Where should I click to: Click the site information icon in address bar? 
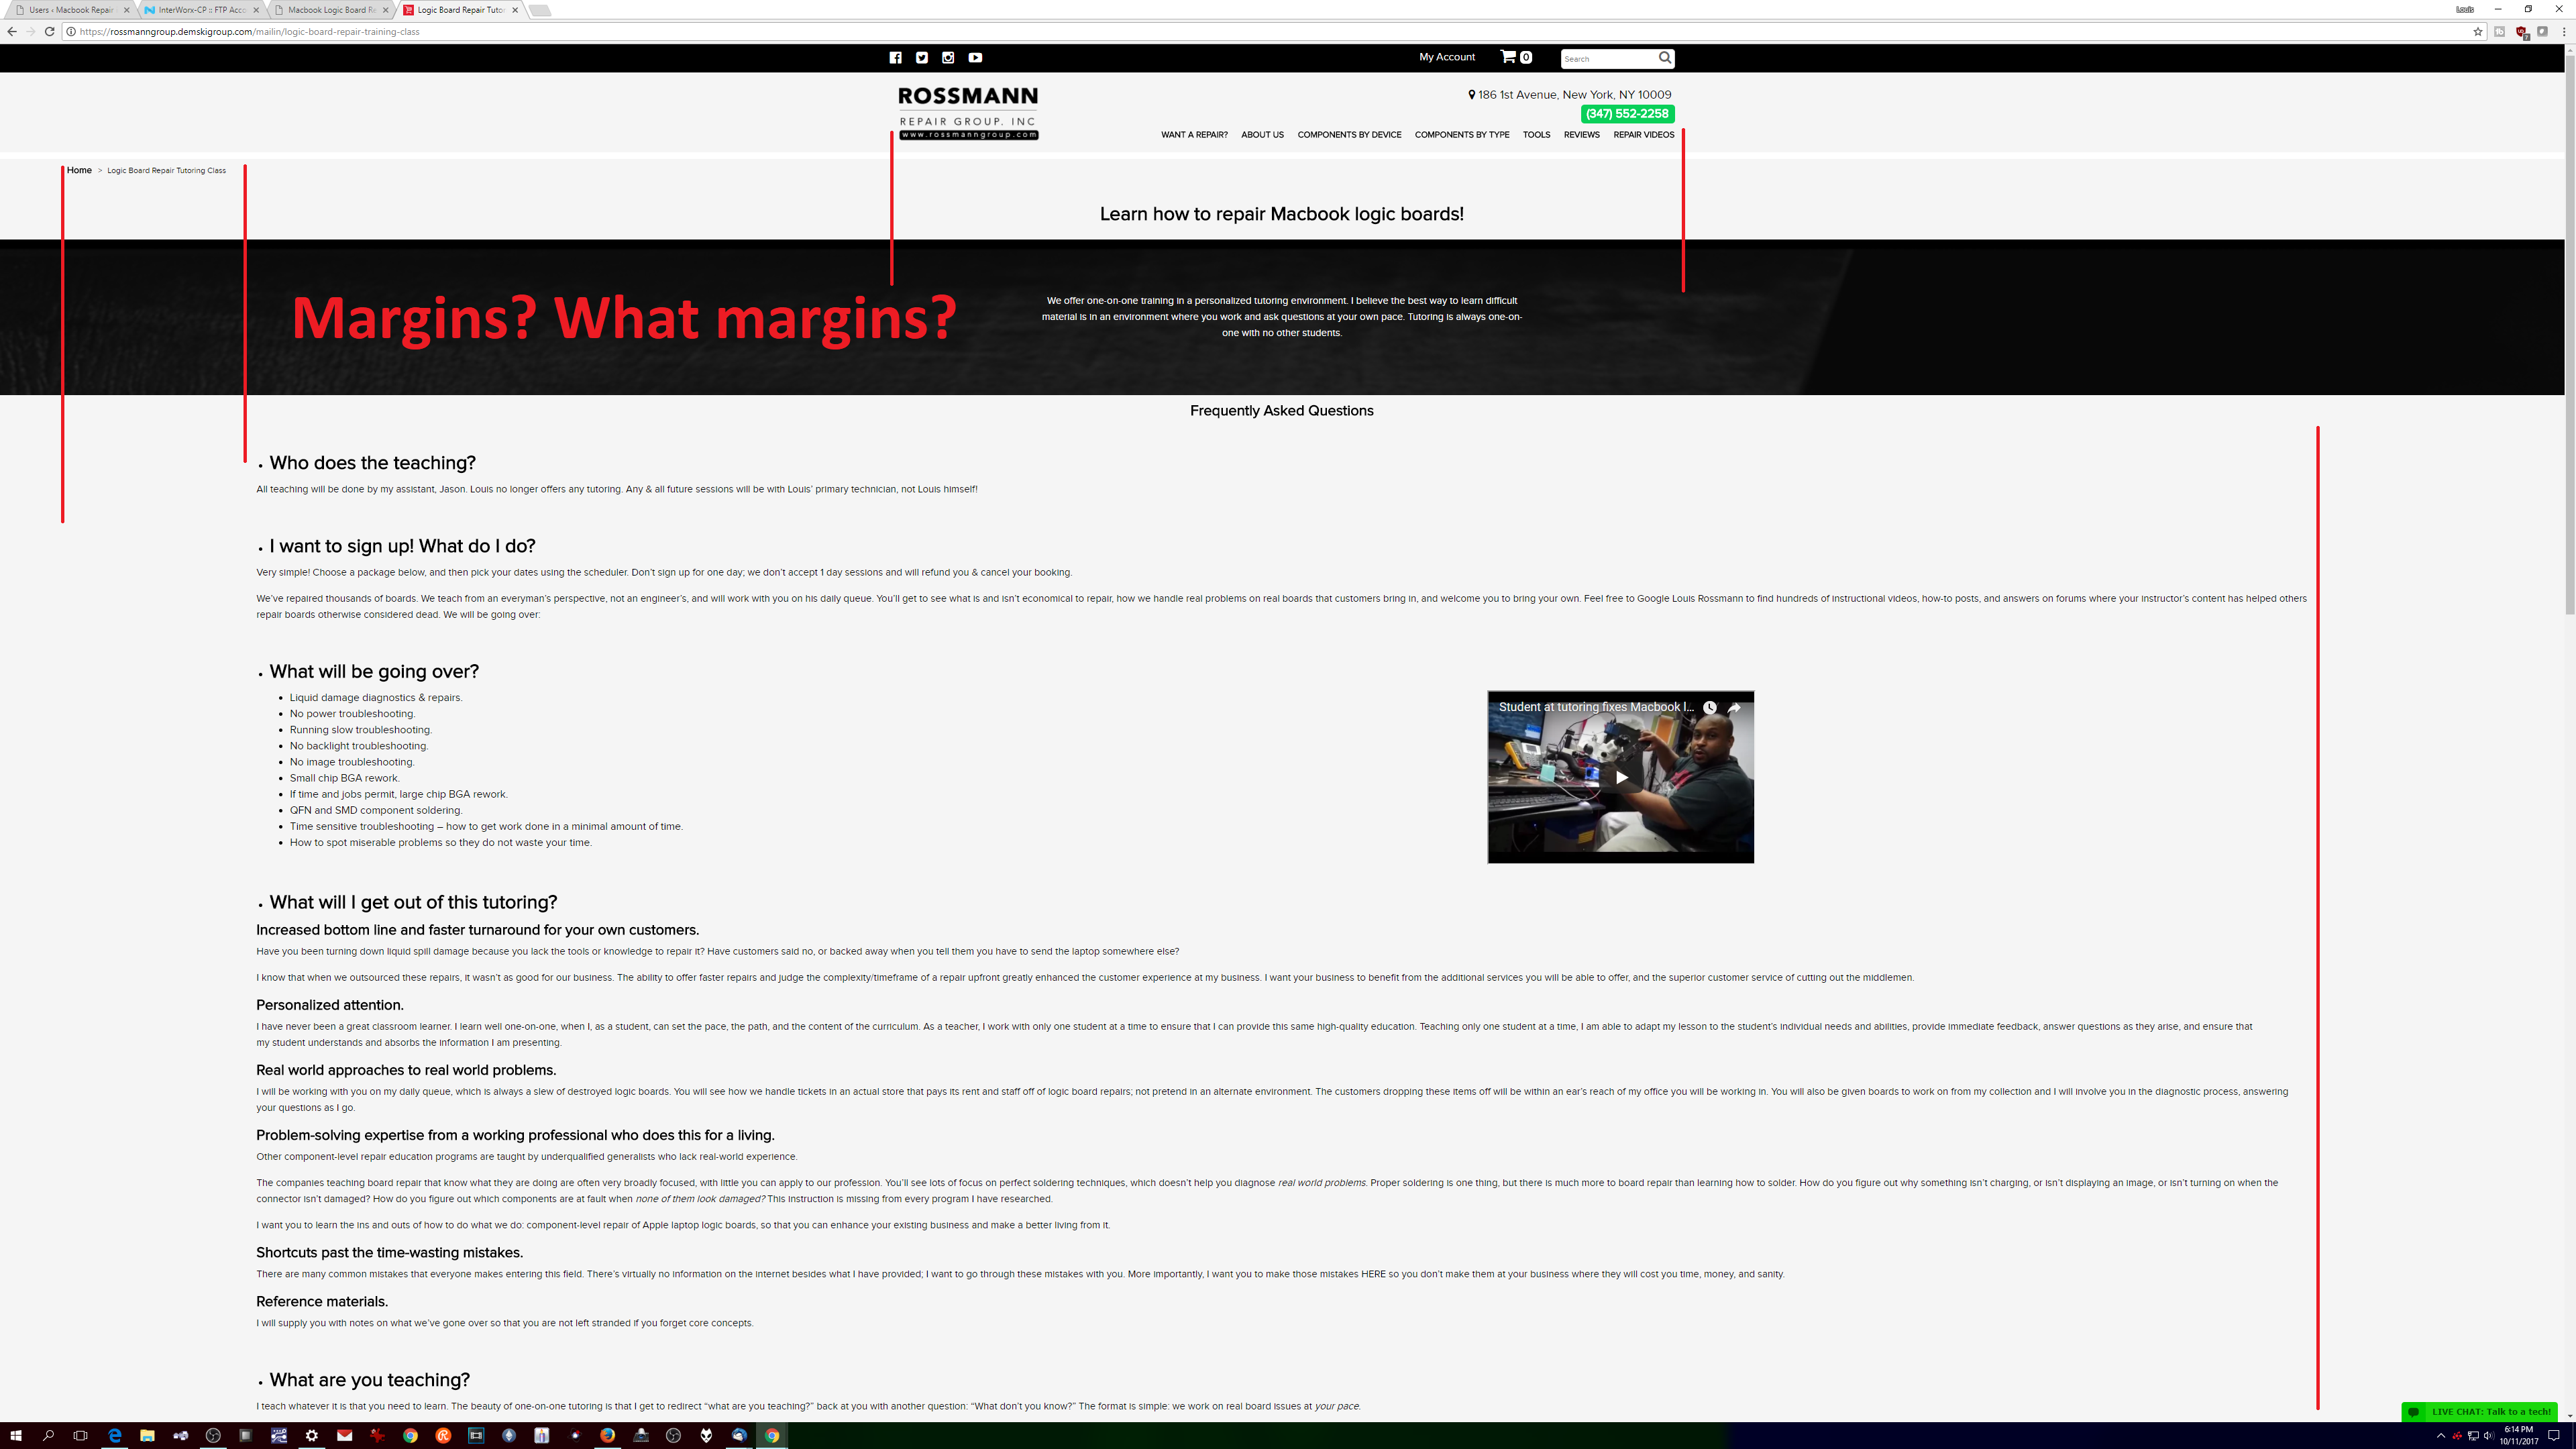pos(71,31)
